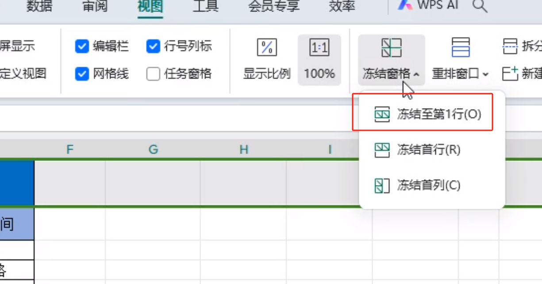Open the 工具 tab

(206, 6)
